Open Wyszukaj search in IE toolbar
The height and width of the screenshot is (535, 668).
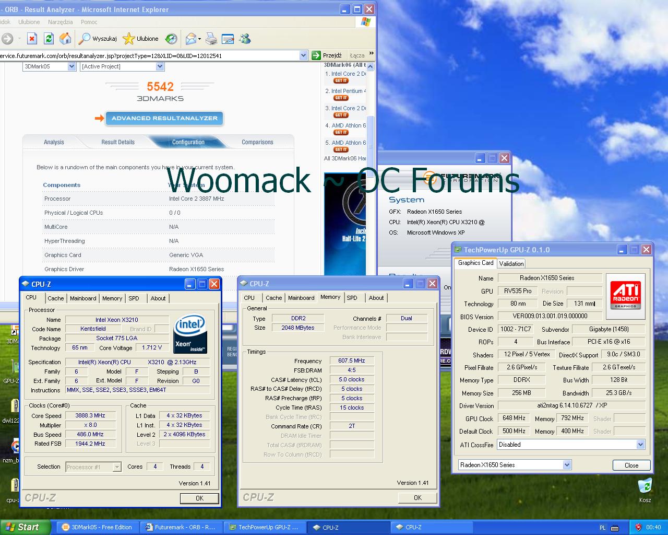pyautogui.click(x=98, y=39)
